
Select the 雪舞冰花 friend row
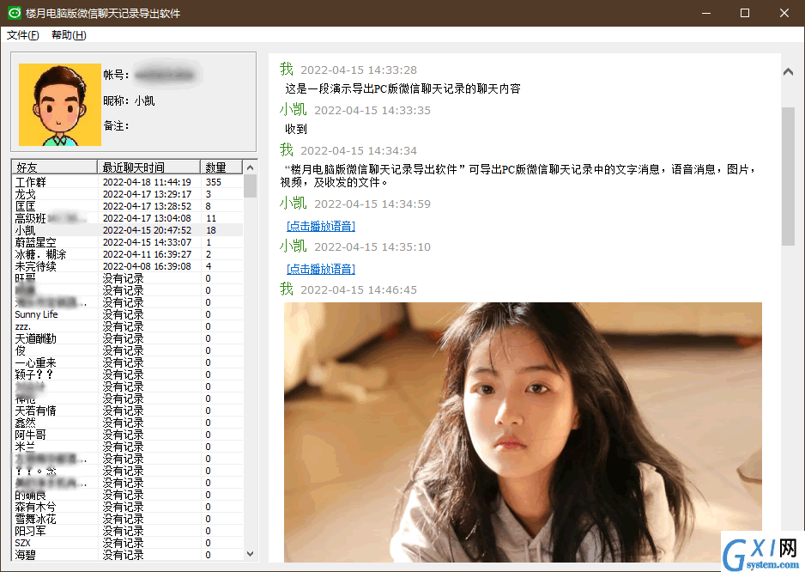pyautogui.click(x=127, y=519)
